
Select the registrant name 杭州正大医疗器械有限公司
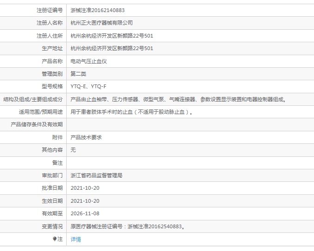tap(101, 23)
